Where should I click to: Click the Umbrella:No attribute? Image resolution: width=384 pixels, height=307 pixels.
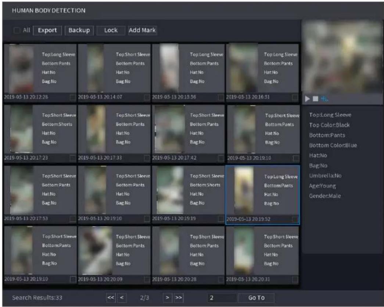(325, 176)
